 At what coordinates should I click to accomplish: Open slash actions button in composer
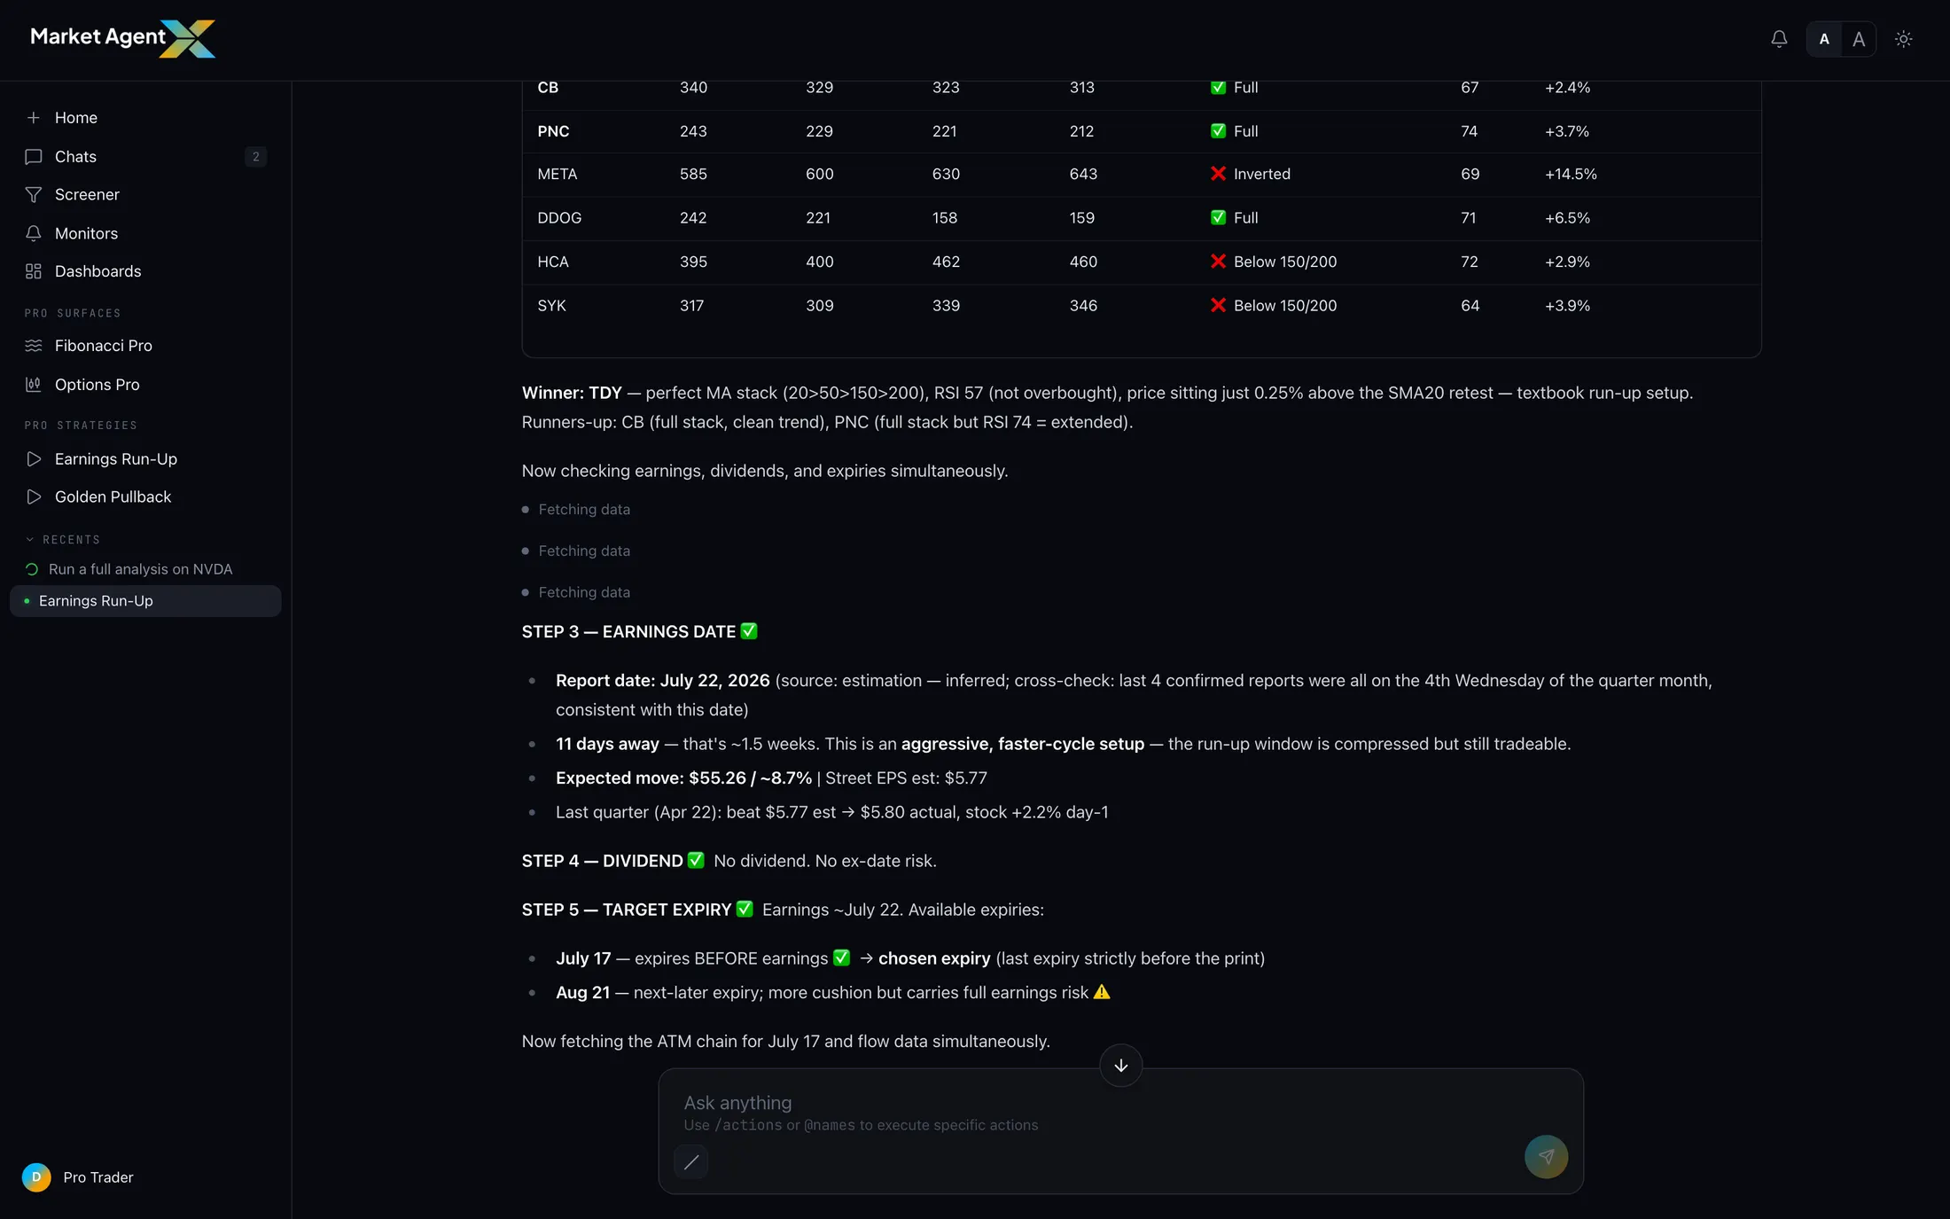(691, 1161)
